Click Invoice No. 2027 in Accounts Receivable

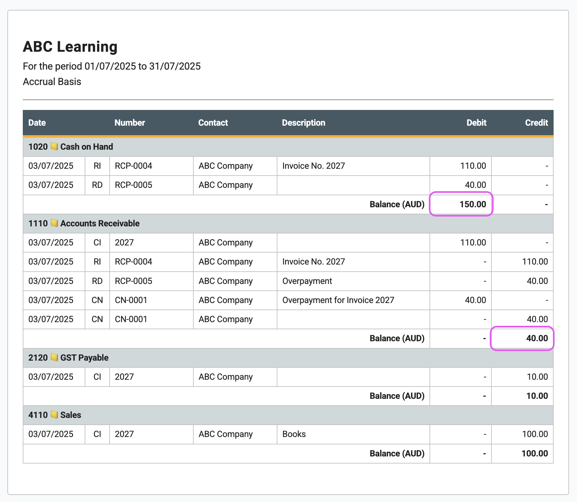pyautogui.click(x=313, y=262)
